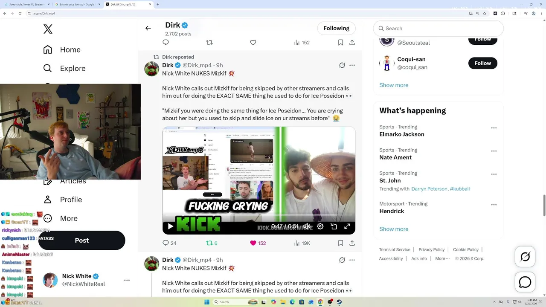This screenshot has height=307, width=546.
Task: Bookmark this page with star icon
Action: (x=485, y=13)
